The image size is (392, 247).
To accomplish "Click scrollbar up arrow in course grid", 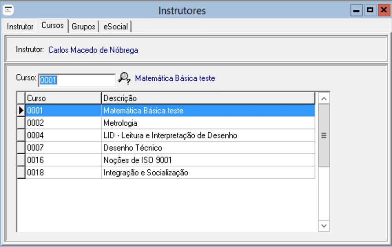I will [324, 98].
